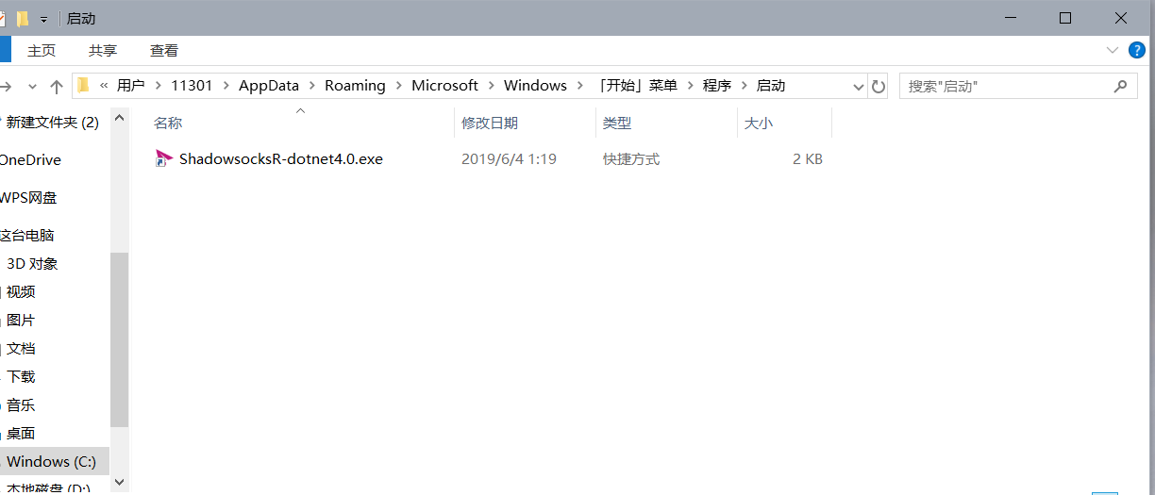Sort files by 大小 column
Viewport: 1155px width, 495px height.
point(759,123)
